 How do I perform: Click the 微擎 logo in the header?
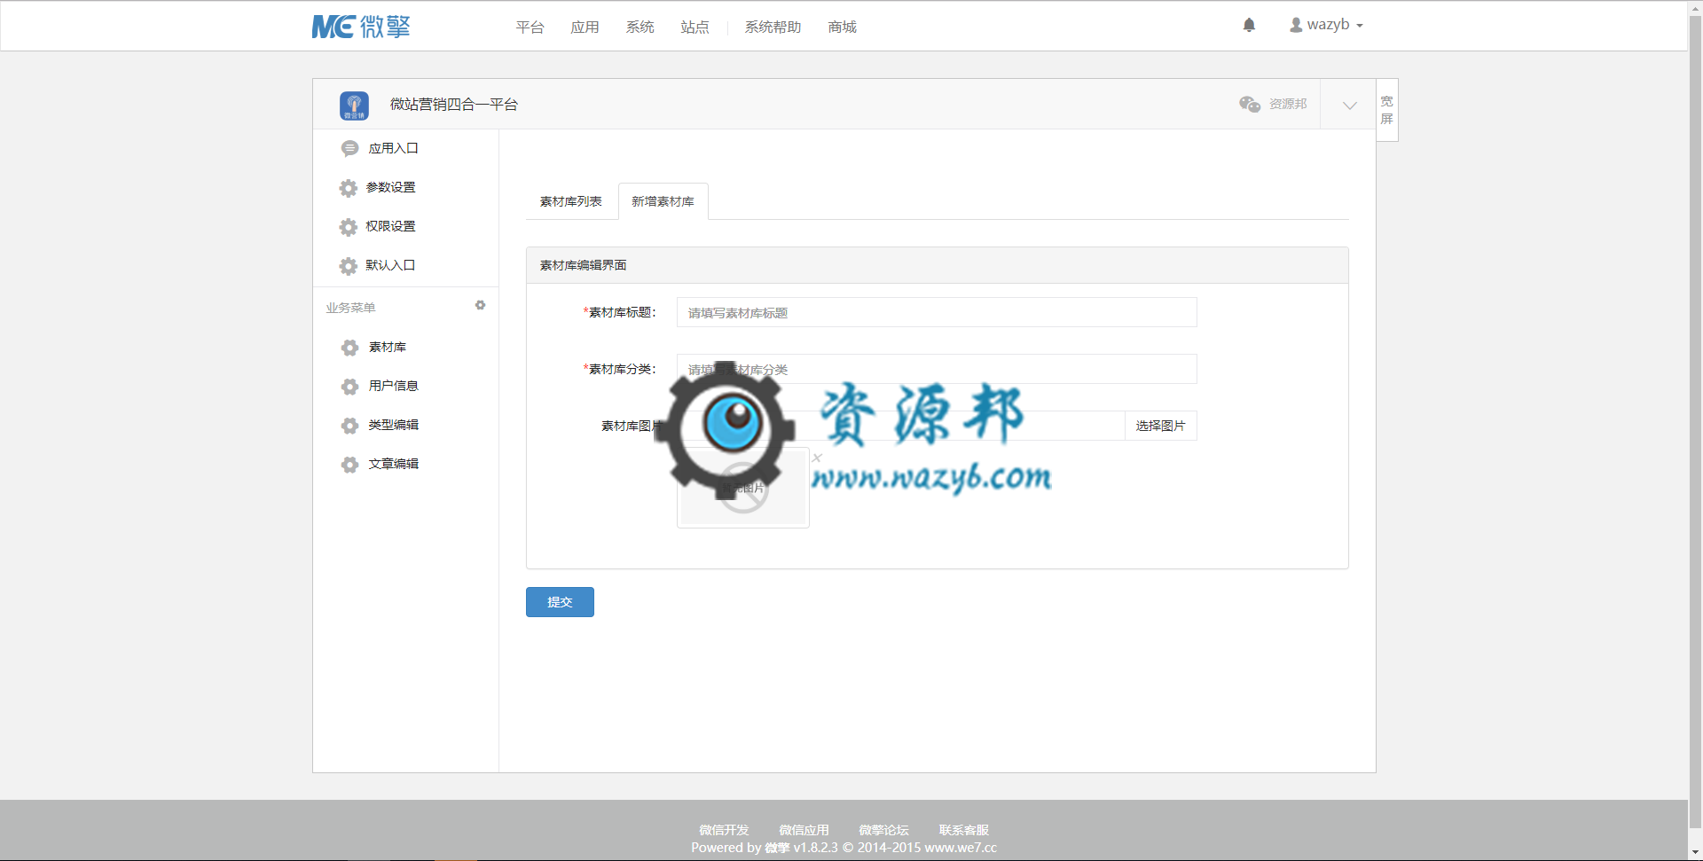pos(361,27)
